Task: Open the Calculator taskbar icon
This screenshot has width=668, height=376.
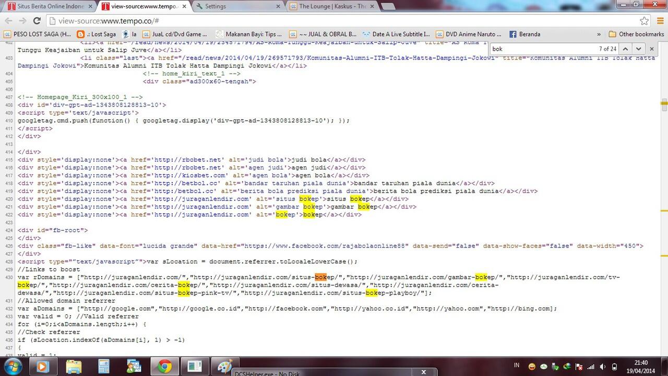Action: point(104,367)
